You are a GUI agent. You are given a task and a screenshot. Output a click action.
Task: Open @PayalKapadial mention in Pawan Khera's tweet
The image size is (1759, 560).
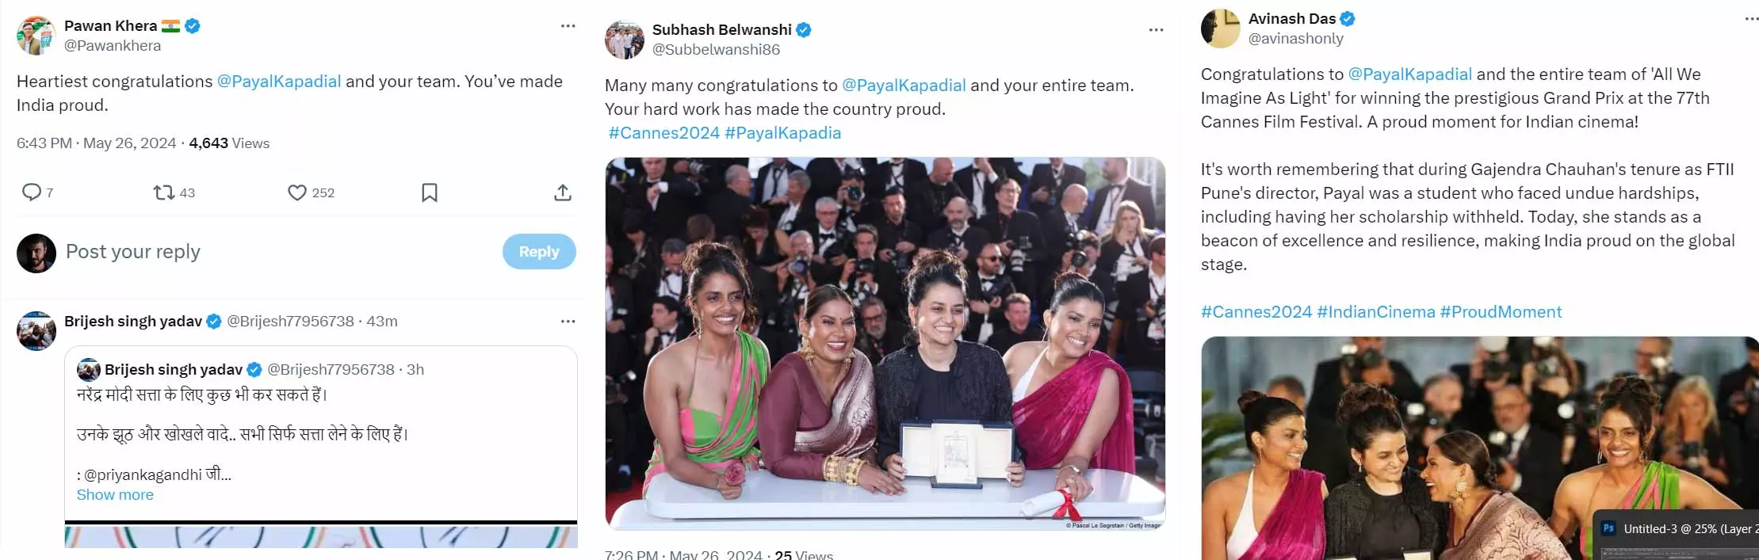pos(279,82)
